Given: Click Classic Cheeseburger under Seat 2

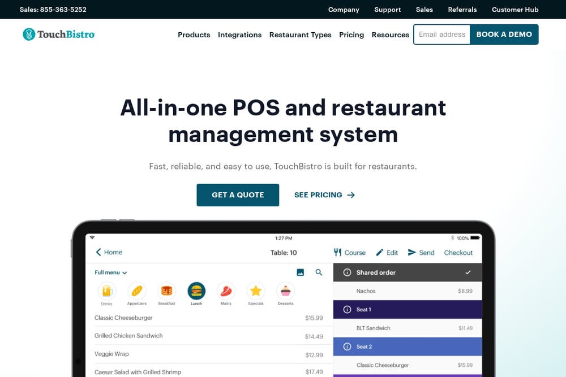Looking at the screenshot, I should coord(408,365).
